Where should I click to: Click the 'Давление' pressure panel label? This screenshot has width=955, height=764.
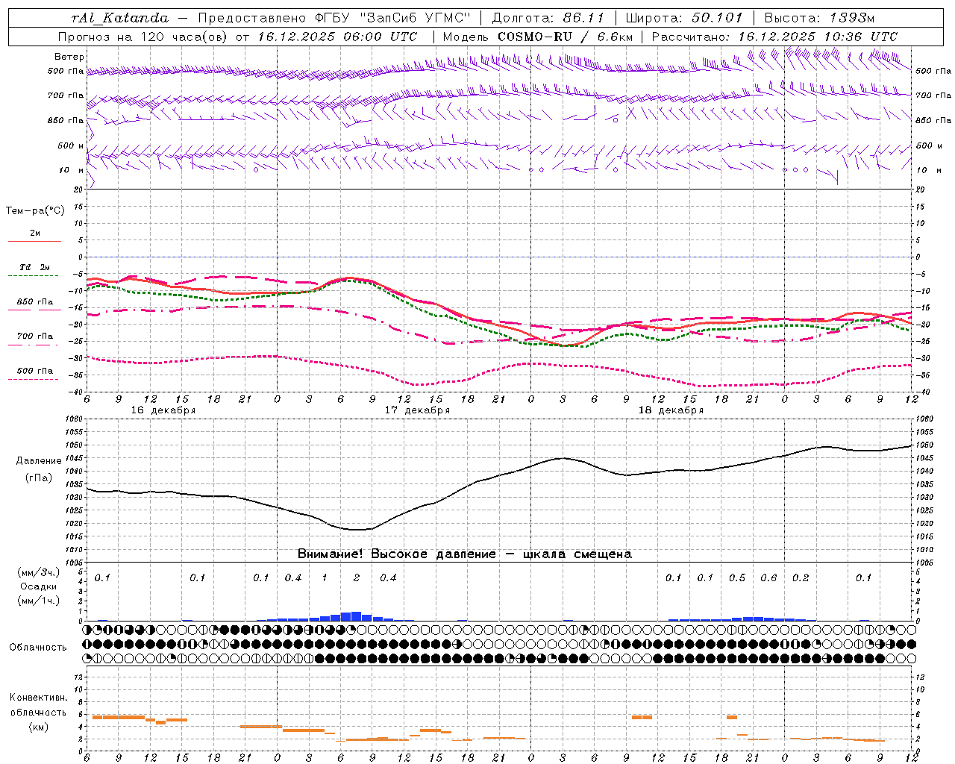pos(39,461)
